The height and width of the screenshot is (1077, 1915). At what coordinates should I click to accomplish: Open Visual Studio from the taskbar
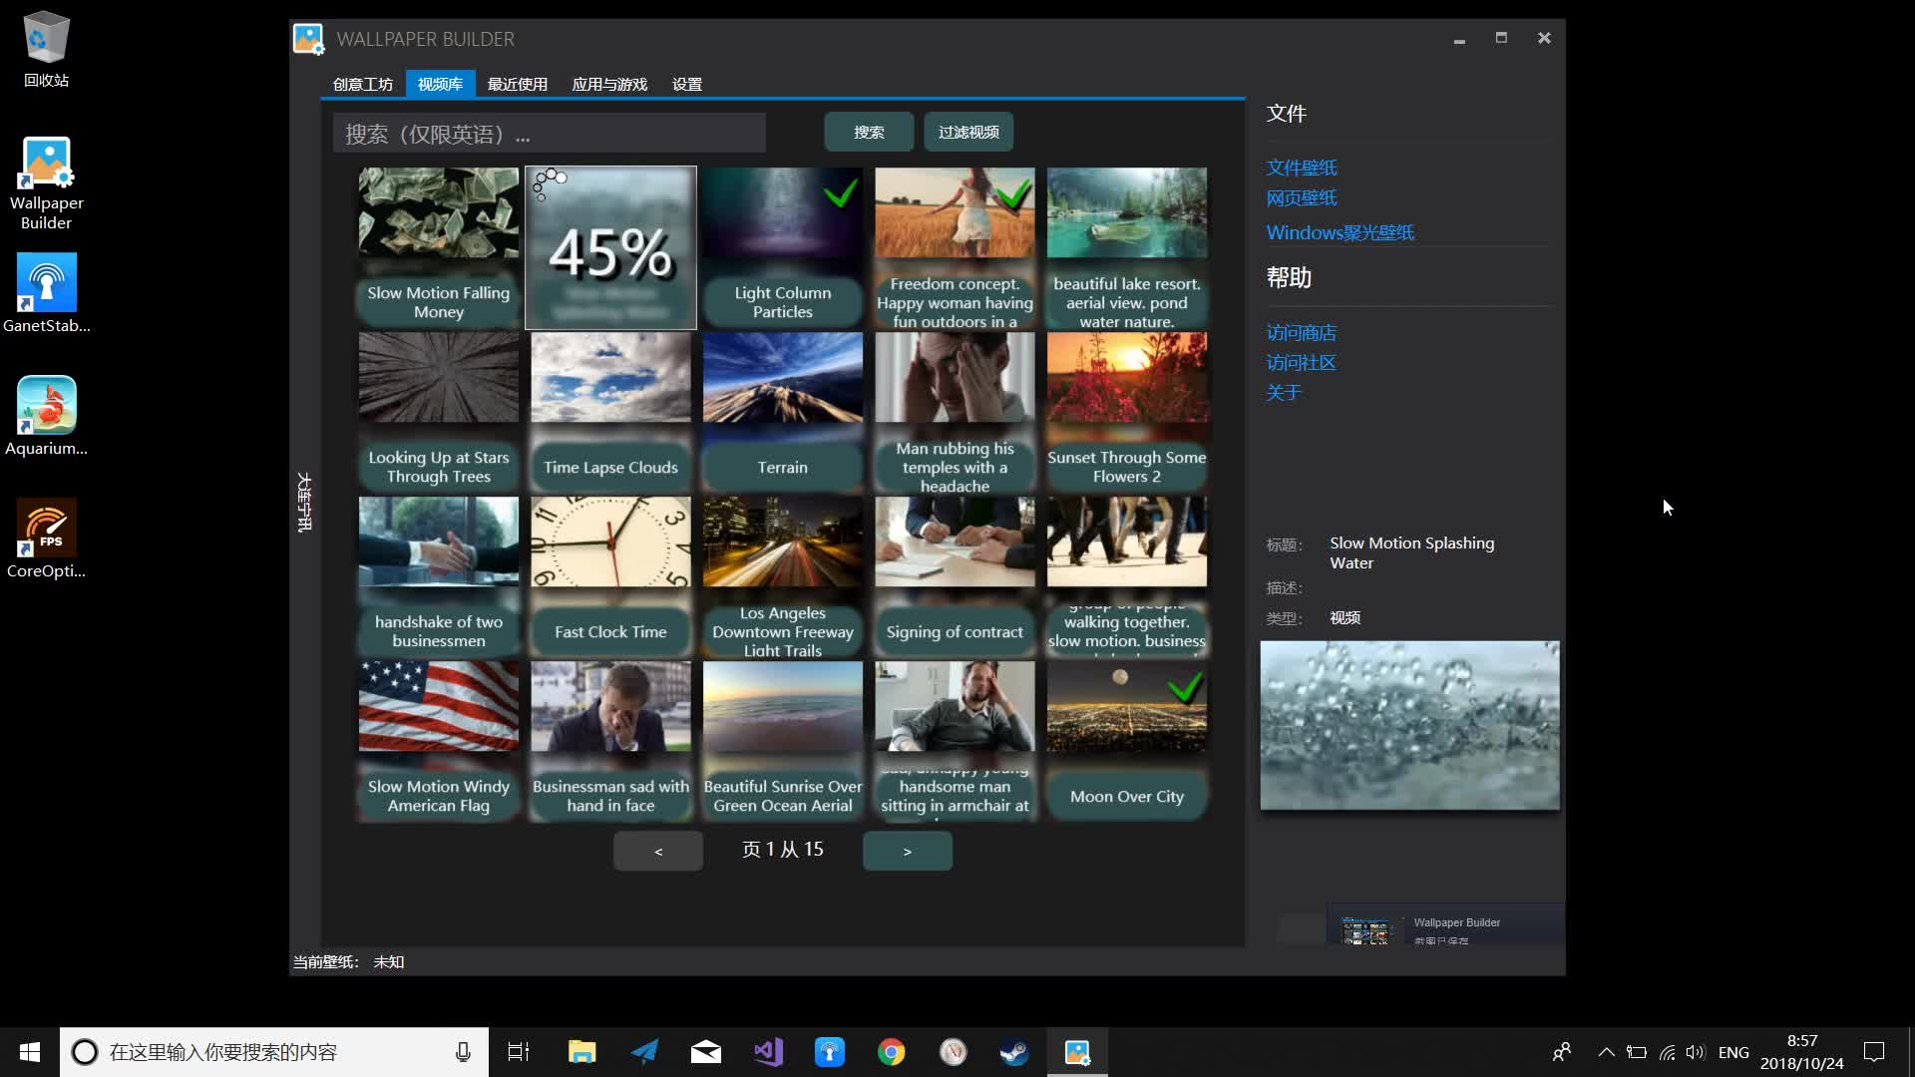(x=768, y=1052)
